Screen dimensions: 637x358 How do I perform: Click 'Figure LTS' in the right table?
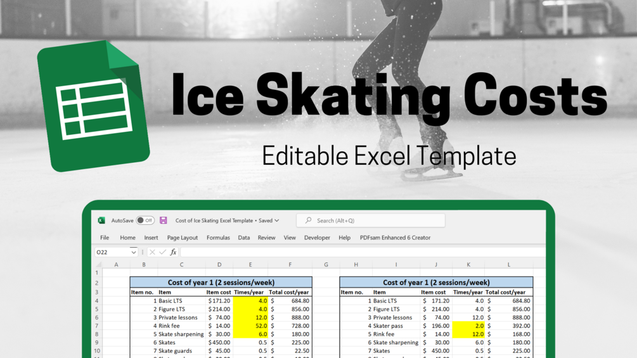coord(387,309)
